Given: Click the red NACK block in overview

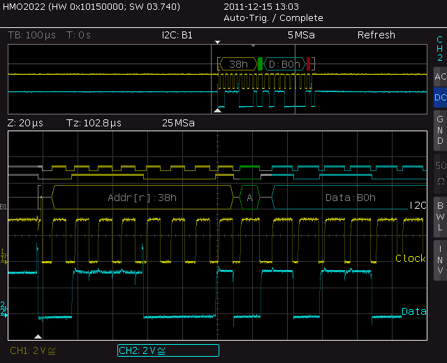Looking at the screenshot, I should click(x=308, y=64).
